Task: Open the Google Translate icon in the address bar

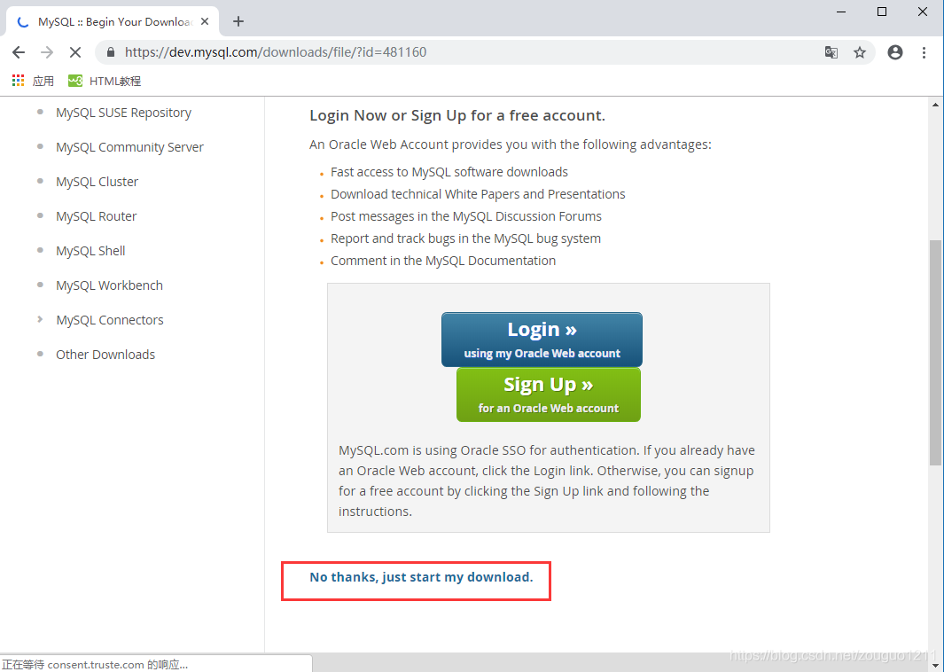Action: pyautogui.click(x=831, y=52)
